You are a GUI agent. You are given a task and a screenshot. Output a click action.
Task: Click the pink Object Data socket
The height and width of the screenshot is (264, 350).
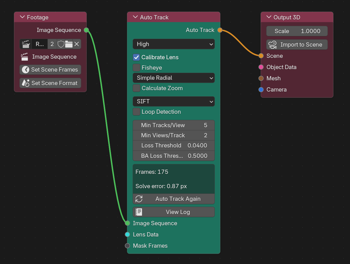(x=261, y=67)
